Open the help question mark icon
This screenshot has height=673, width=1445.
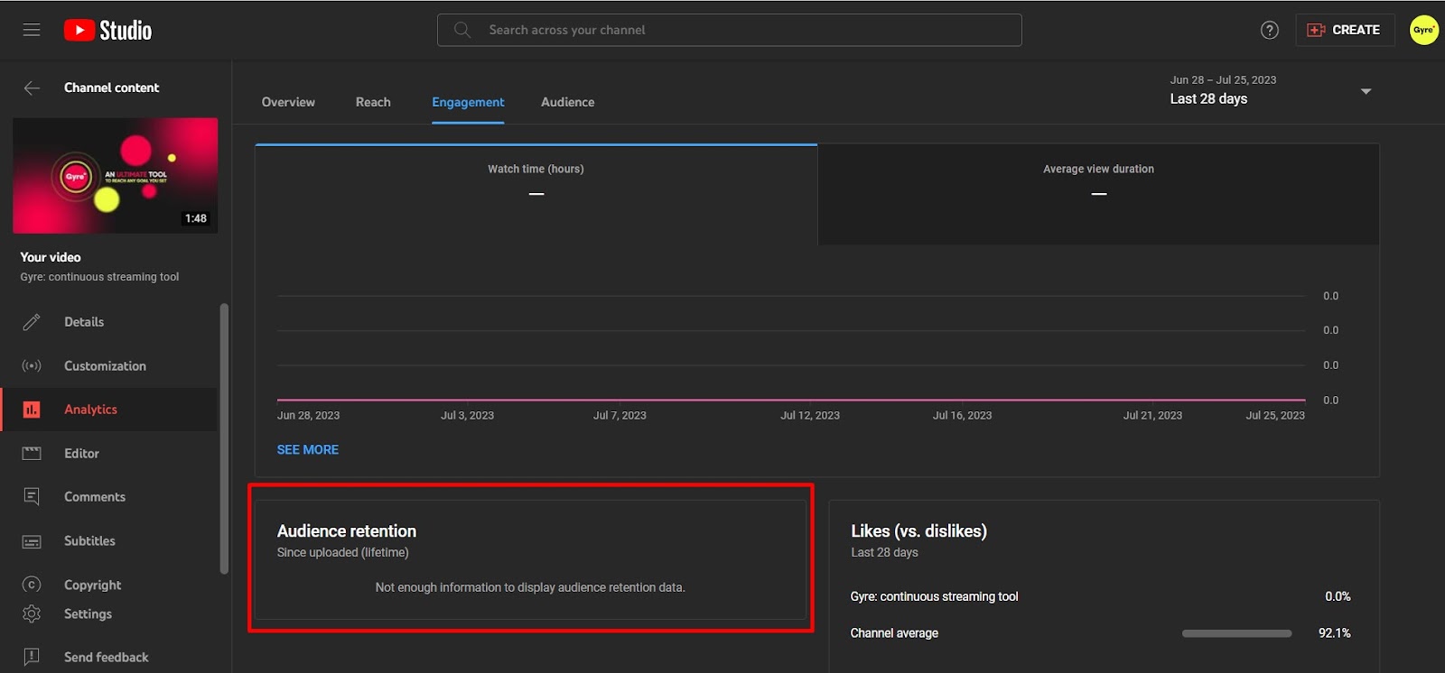[1270, 30]
